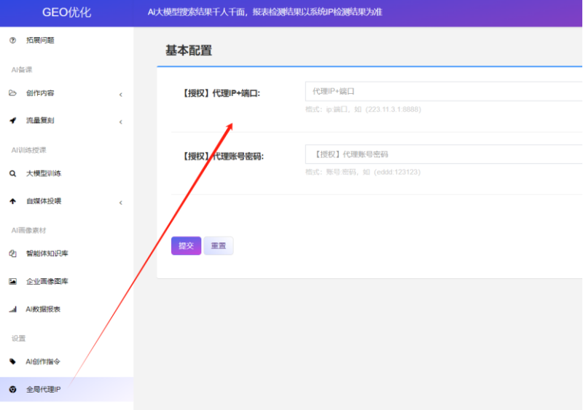Go to 大模型训练 in the sidebar
Viewport: 583px width, 410px height.
(x=67, y=173)
